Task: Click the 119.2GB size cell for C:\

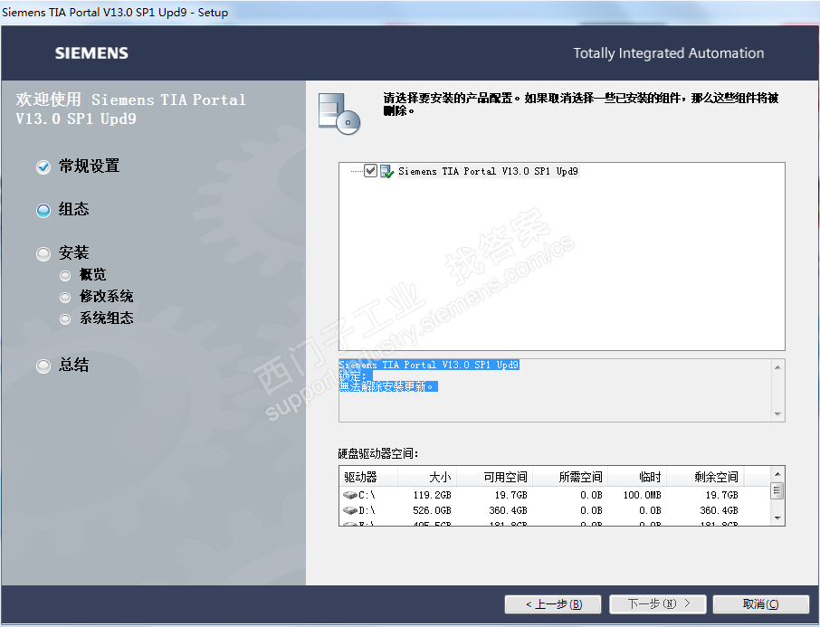Action: tap(432, 495)
